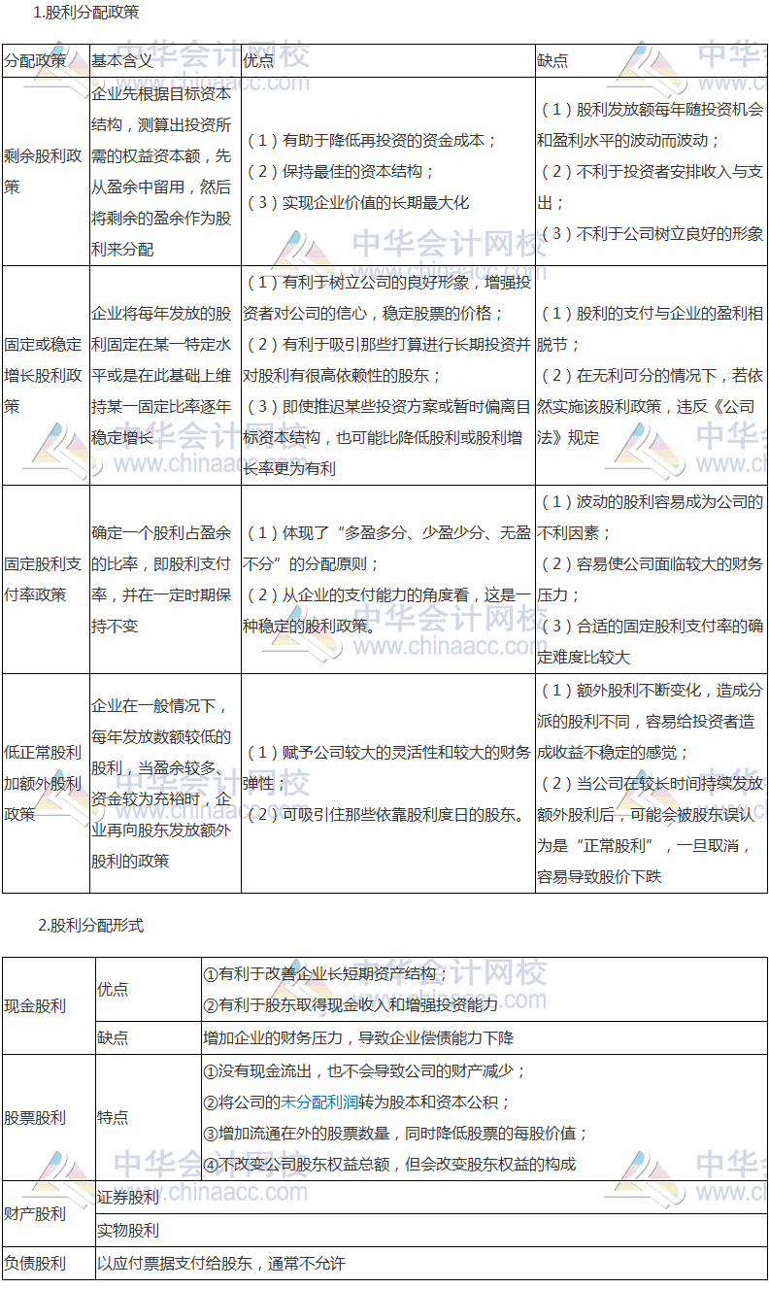This screenshot has width=769, height=1289.
Task: Click text 保持最佳的资本结构
Action: [x=339, y=171]
